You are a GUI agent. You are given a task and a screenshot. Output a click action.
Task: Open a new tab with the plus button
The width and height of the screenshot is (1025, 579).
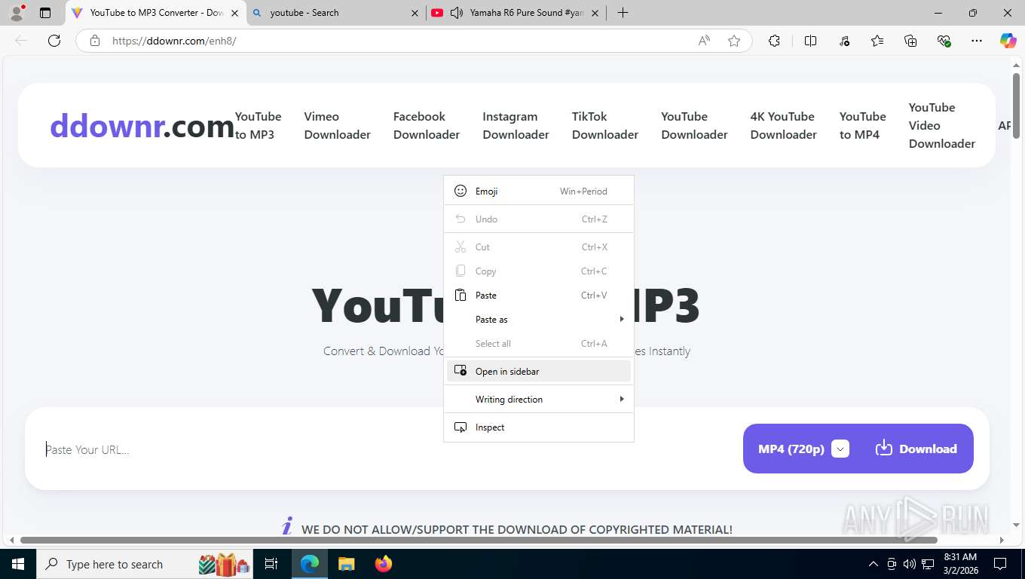coord(623,13)
